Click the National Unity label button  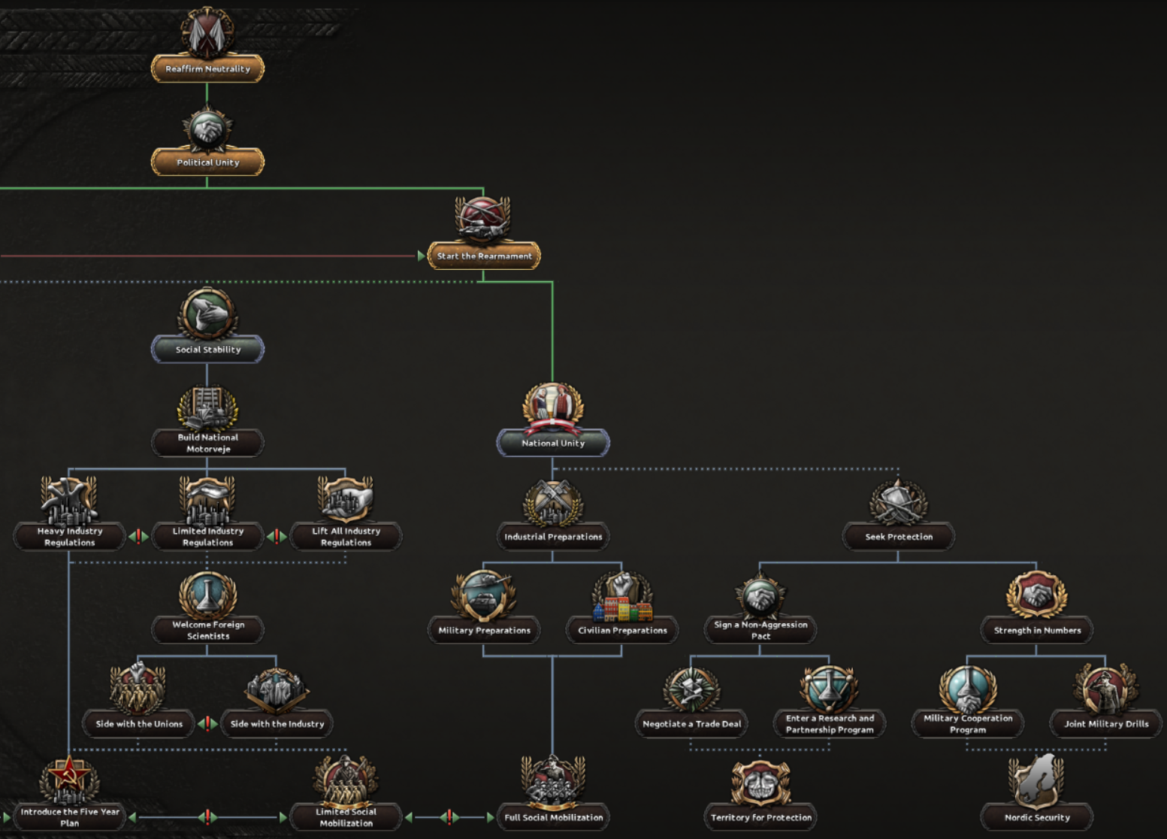[553, 443]
